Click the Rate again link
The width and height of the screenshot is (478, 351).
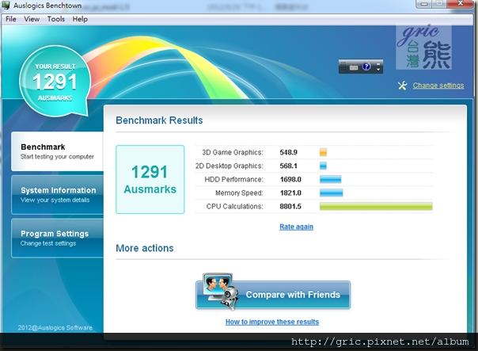tap(296, 227)
